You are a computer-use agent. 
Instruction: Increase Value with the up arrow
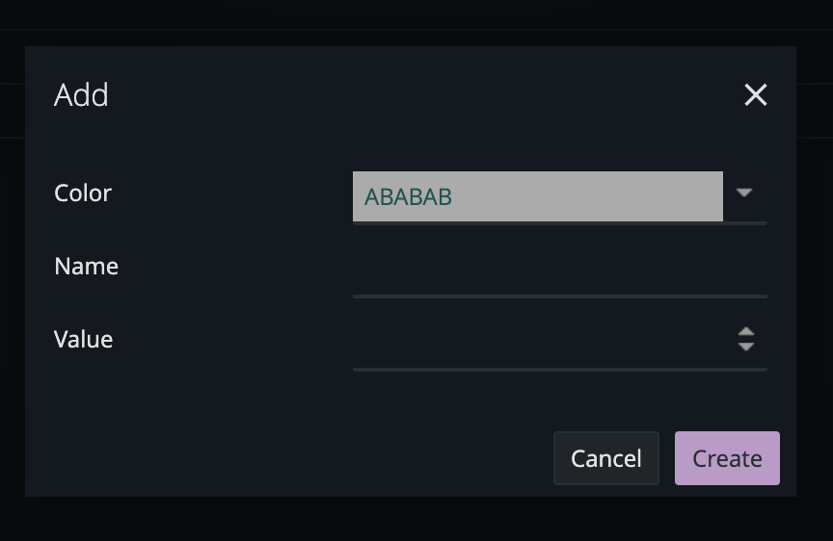click(x=746, y=332)
